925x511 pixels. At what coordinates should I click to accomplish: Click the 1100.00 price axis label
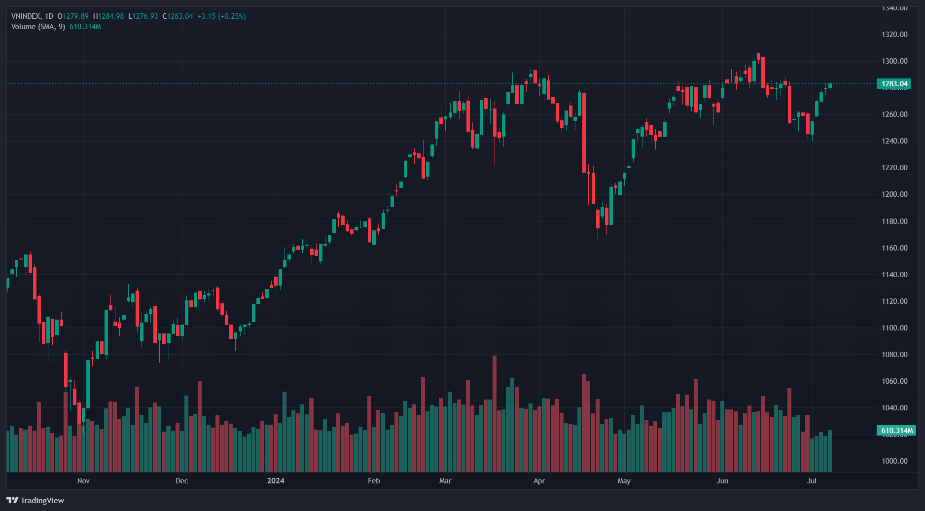(x=894, y=328)
